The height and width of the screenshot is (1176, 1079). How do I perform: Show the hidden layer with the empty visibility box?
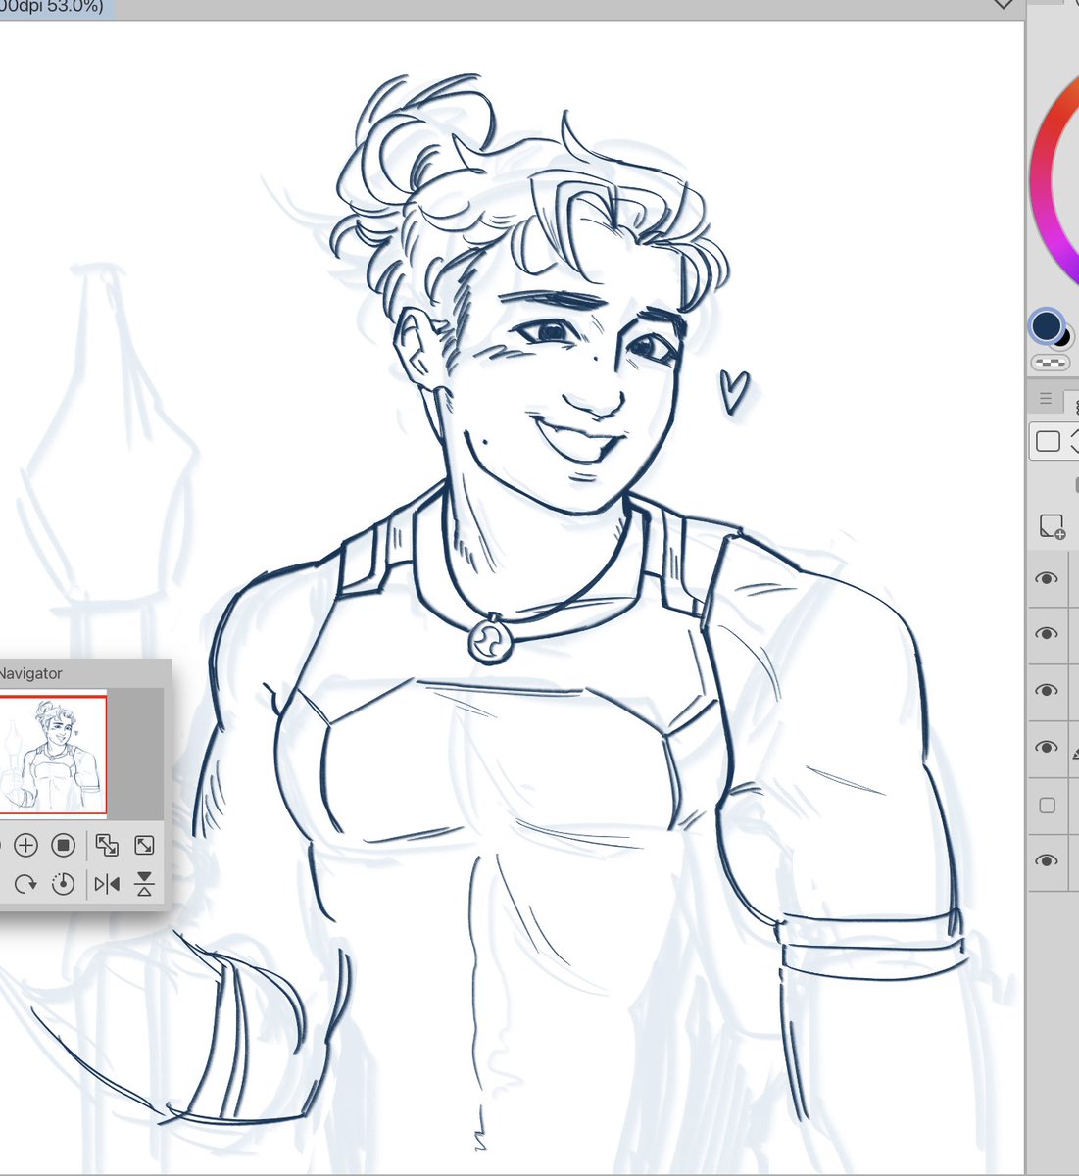1047,805
